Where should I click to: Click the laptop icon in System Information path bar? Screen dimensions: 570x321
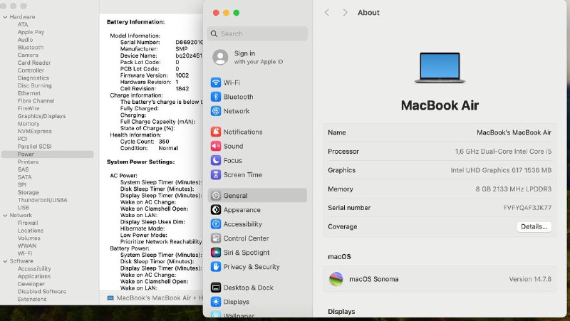(x=110, y=298)
